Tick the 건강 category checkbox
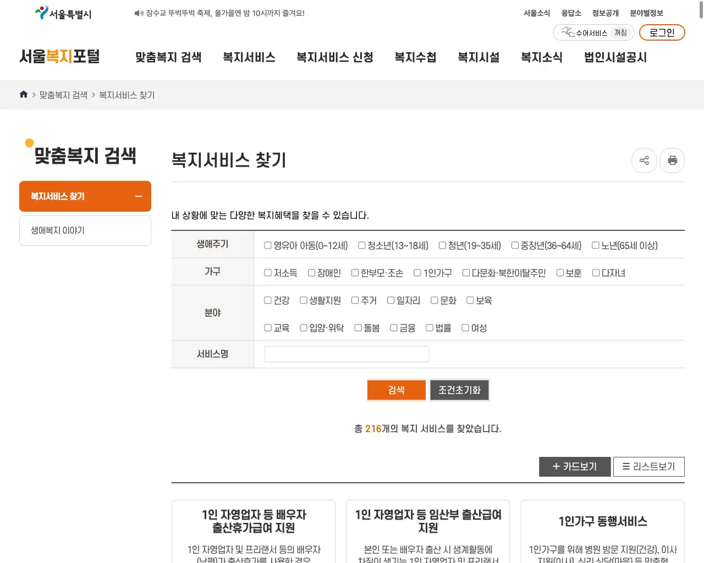This screenshot has height=563, width=704. tap(268, 300)
